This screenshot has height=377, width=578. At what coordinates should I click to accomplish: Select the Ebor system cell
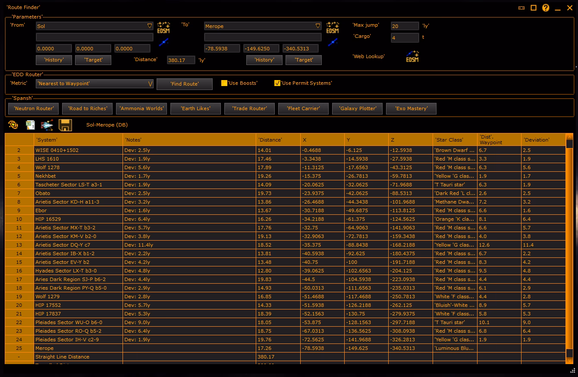pyautogui.click(x=78, y=210)
